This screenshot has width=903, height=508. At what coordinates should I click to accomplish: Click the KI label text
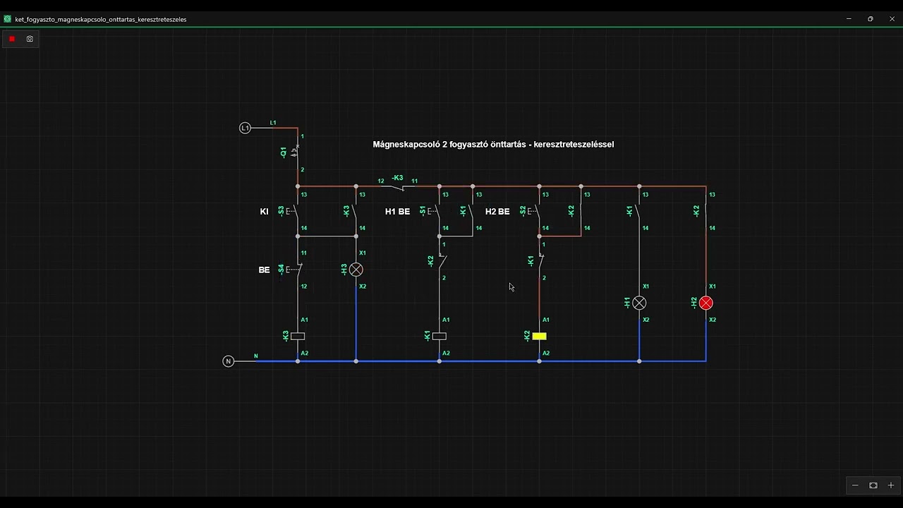(265, 211)
